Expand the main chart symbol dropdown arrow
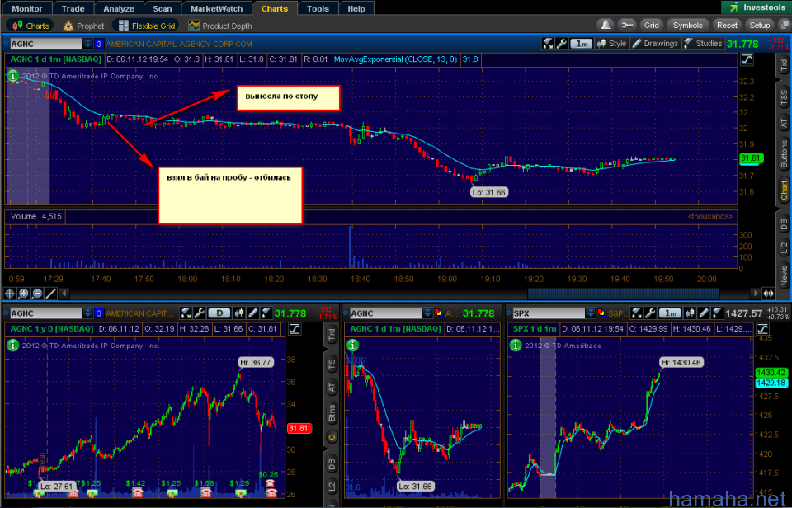 [x=88, y=44]
